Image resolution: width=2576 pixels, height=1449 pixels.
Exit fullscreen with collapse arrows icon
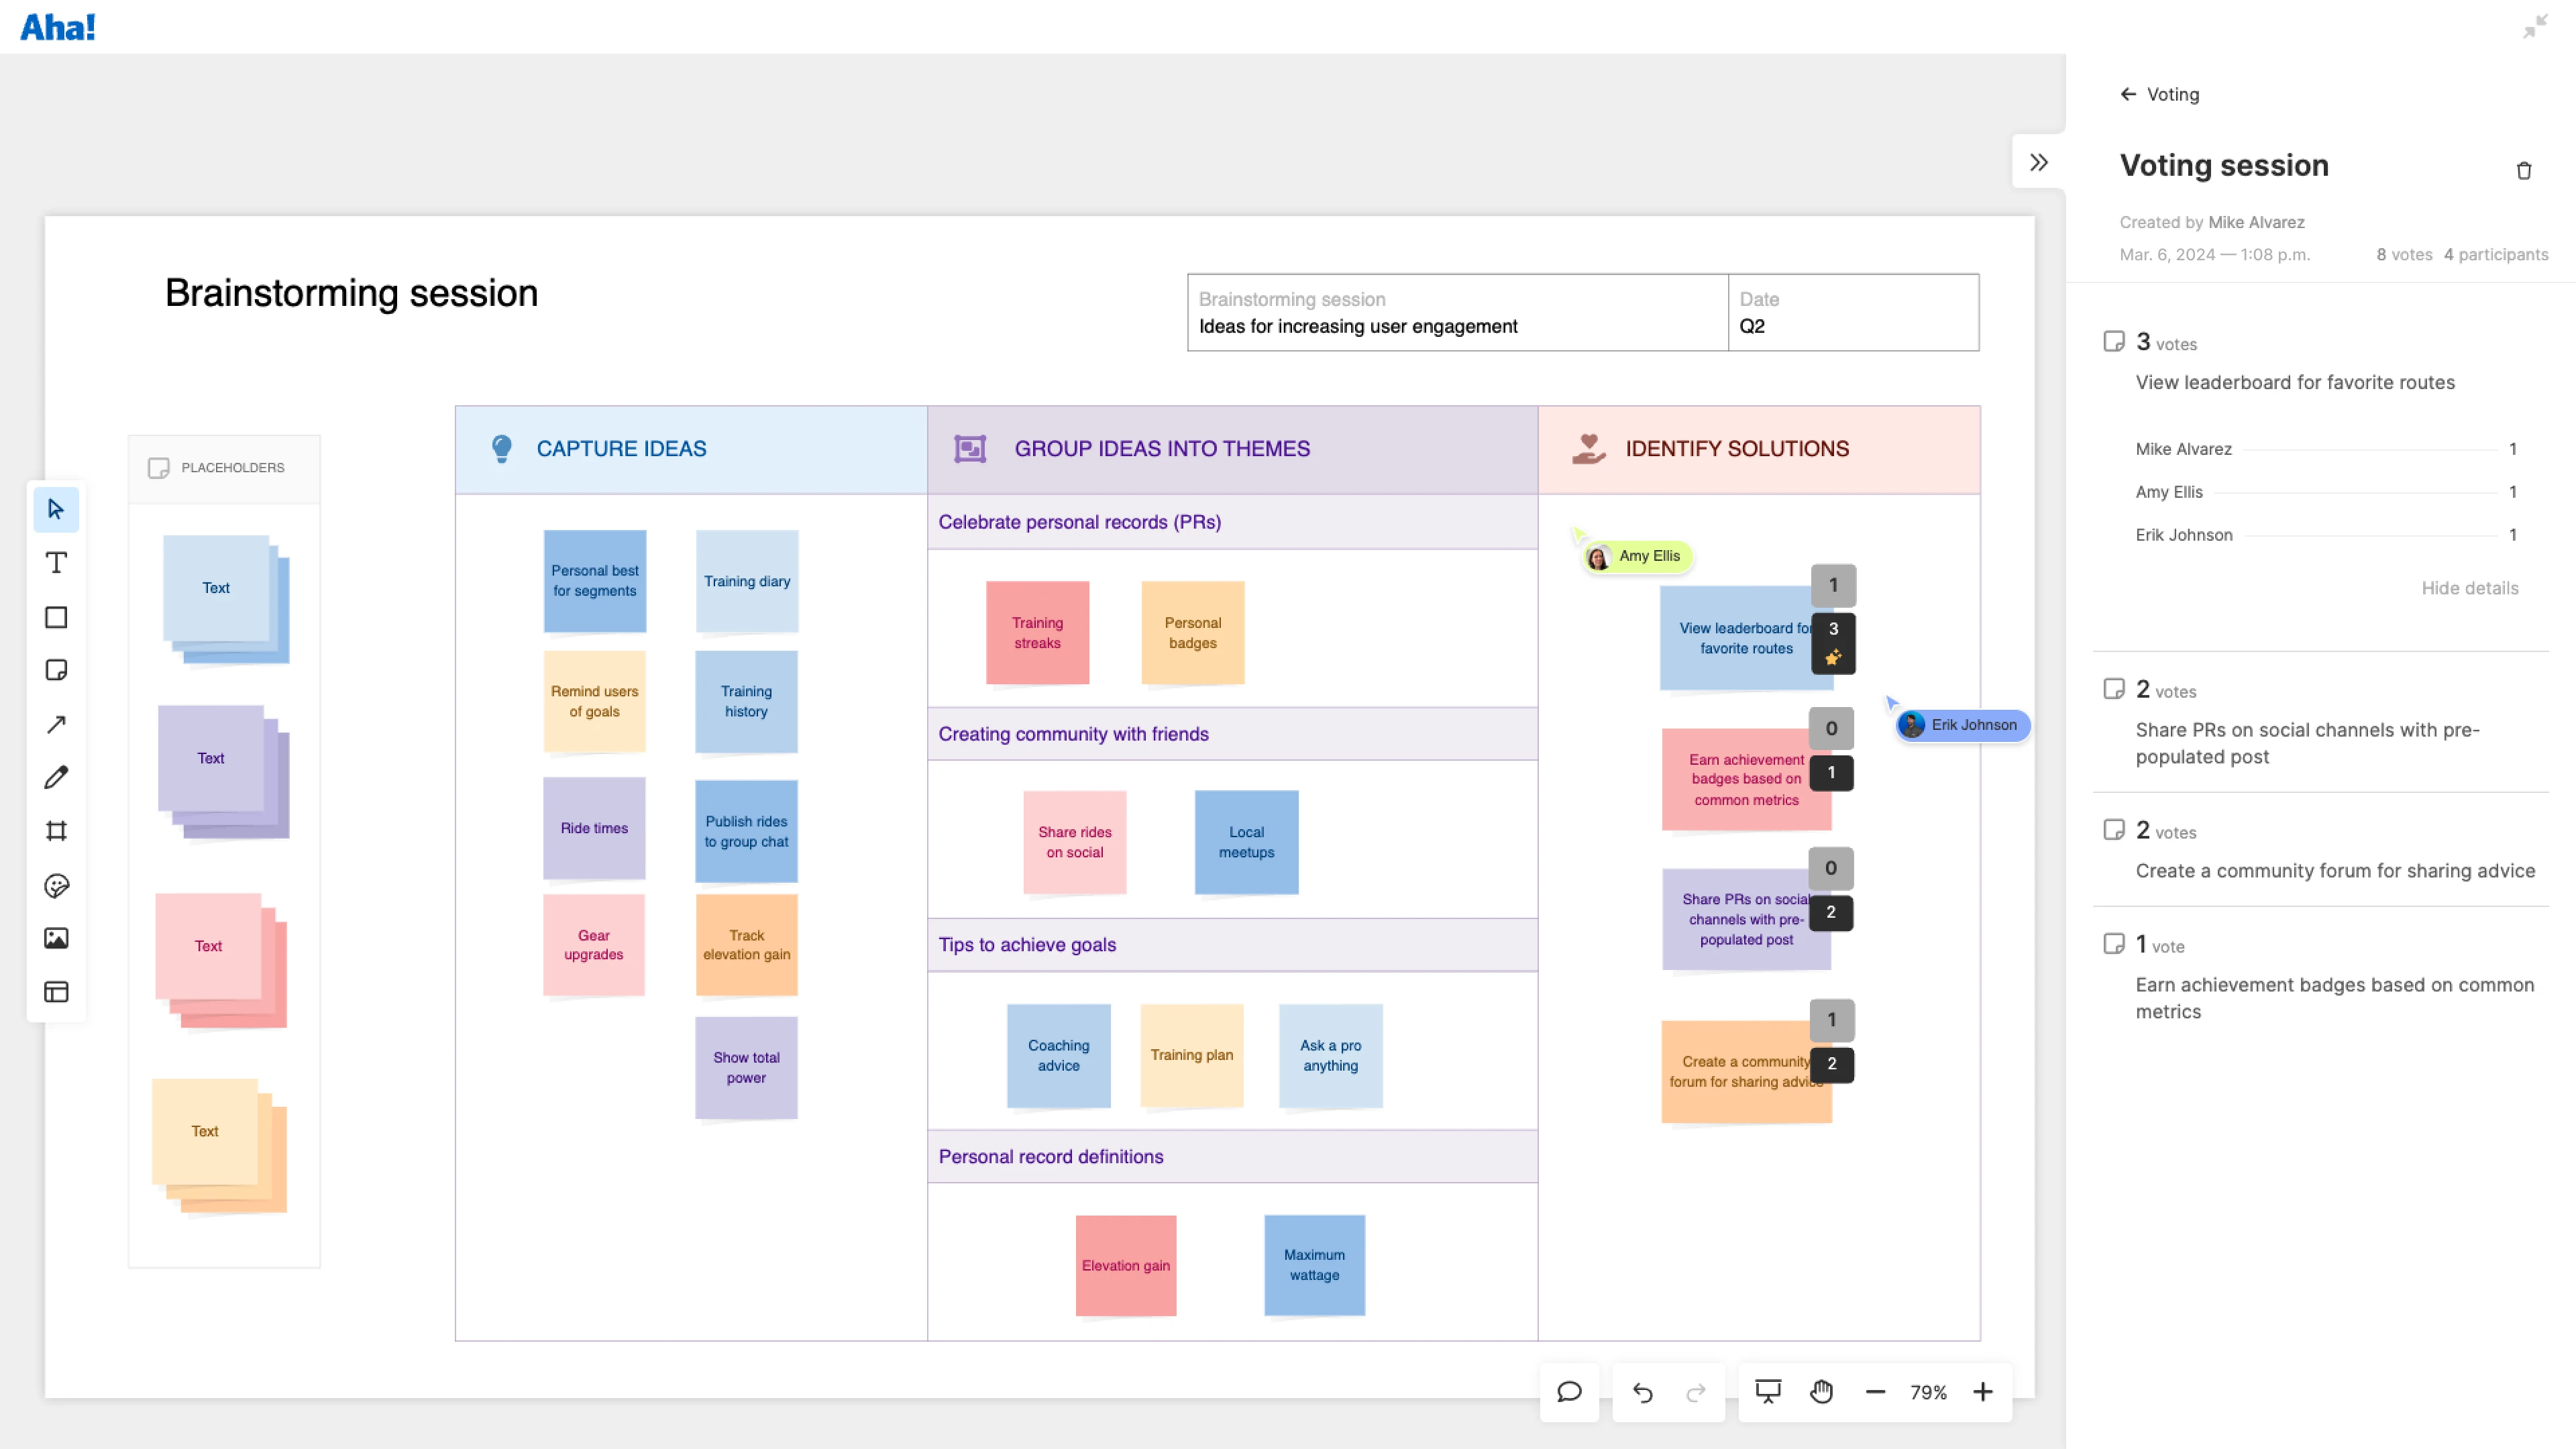[x=2535, y=26]
